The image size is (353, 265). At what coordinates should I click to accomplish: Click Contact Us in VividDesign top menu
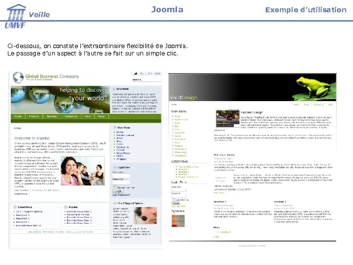[x=319, y=105]
